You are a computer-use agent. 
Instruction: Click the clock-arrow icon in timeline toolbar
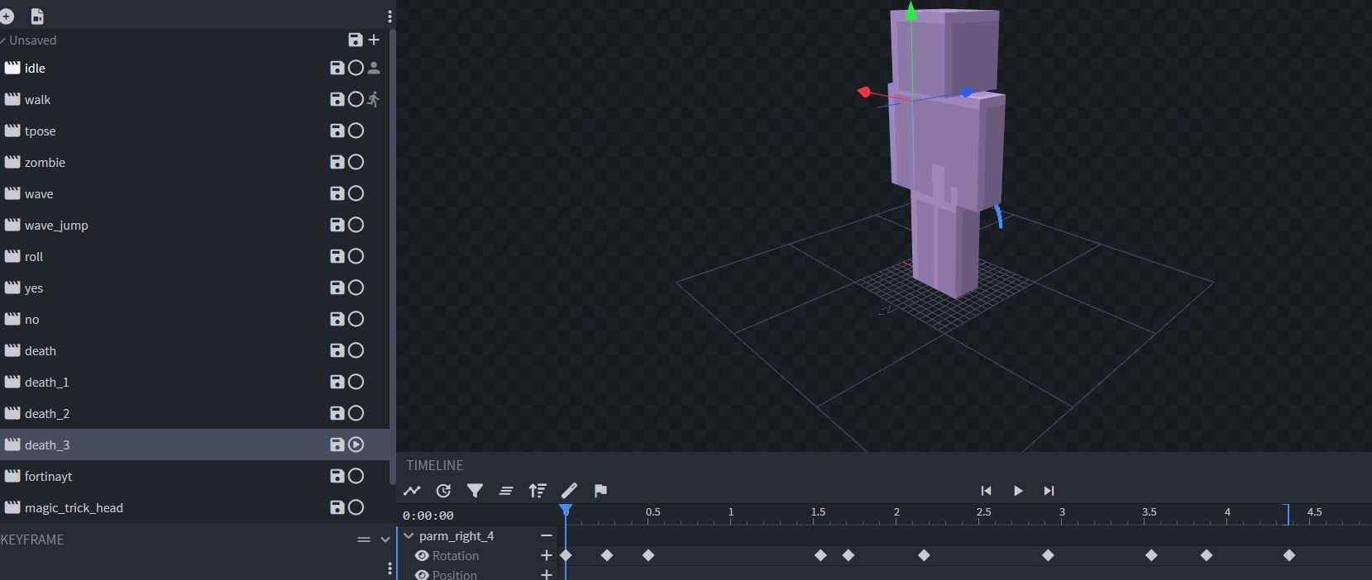[443, 491]
